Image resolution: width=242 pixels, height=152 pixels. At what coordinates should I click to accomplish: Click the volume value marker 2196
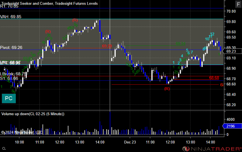(x=232, y=126)
